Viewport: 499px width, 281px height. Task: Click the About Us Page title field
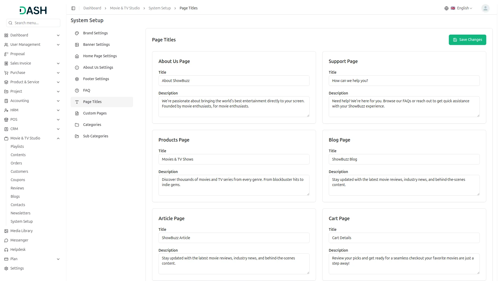point(234,81)
